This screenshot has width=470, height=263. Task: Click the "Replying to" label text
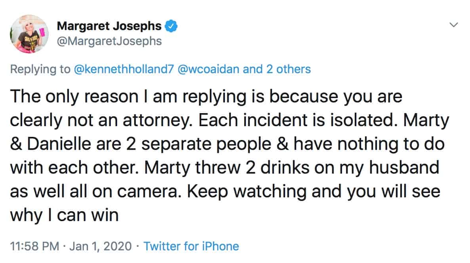click(40, 69)
